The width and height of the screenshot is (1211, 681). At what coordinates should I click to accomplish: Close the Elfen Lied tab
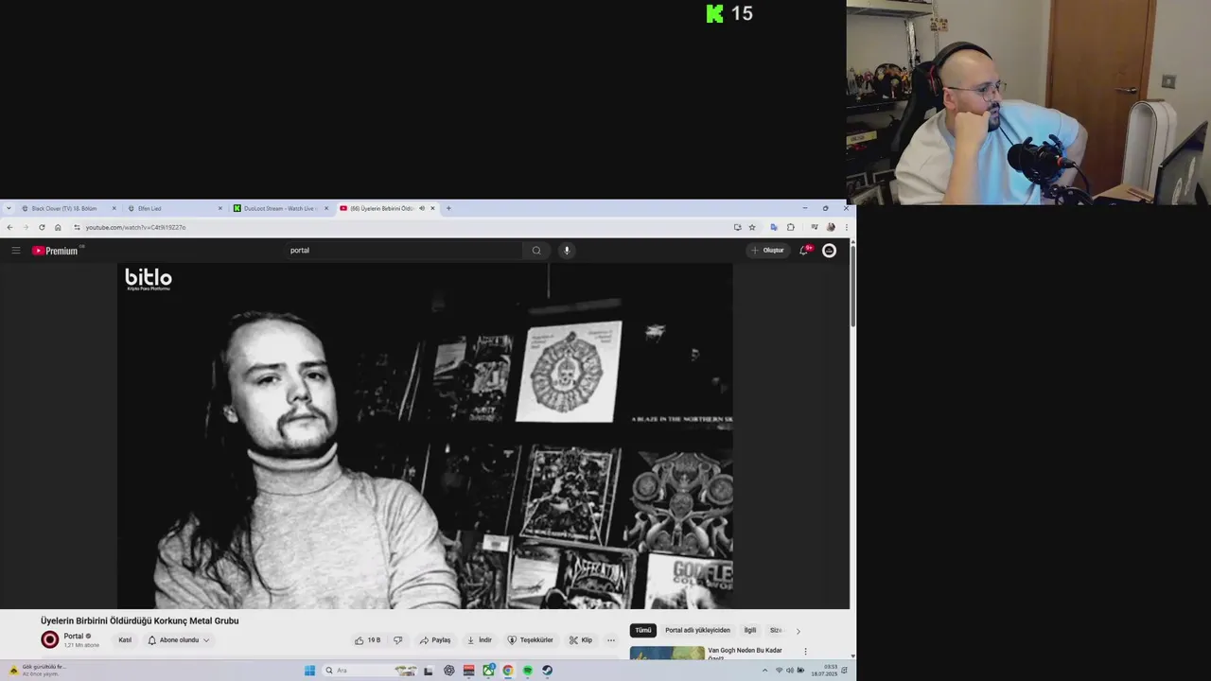tap(220, 208)
